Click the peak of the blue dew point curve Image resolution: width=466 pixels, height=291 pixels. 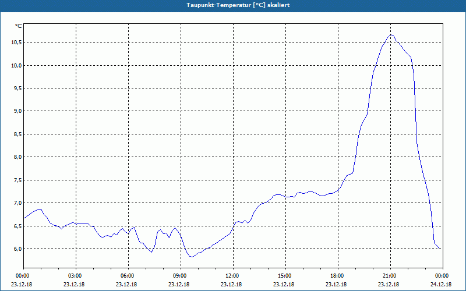(391, 35)
